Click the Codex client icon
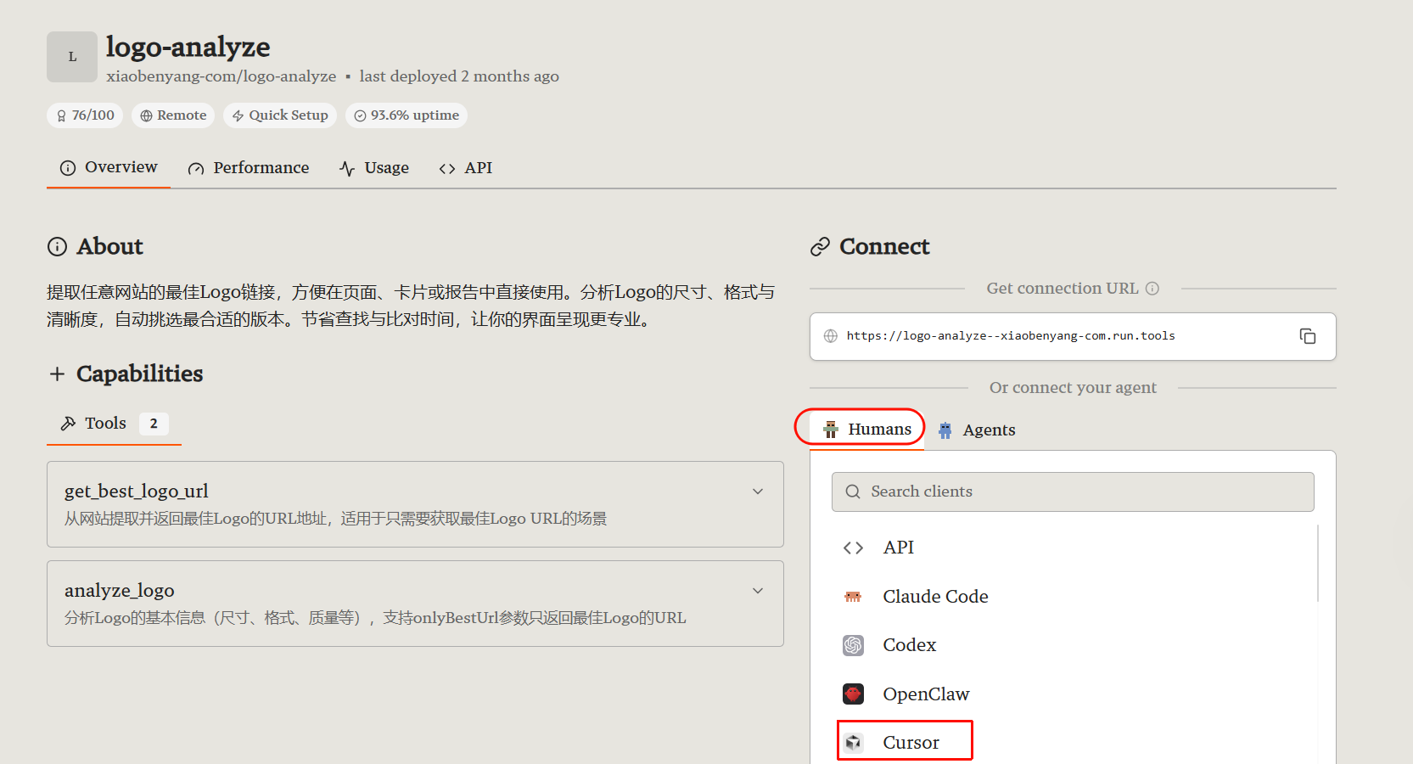Image resolution: width=1413 pixels, height=764 pixels. tap(853, 645)
